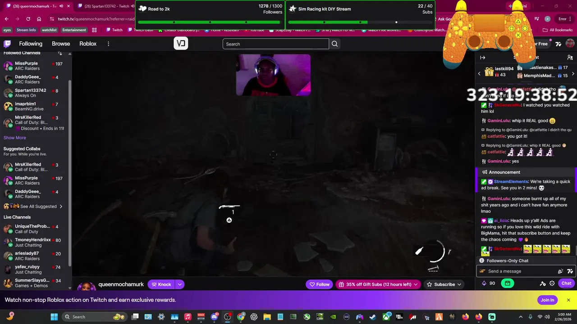Open the Entertainment bookmark folder

pyautogui.click(x=74, y=30)
